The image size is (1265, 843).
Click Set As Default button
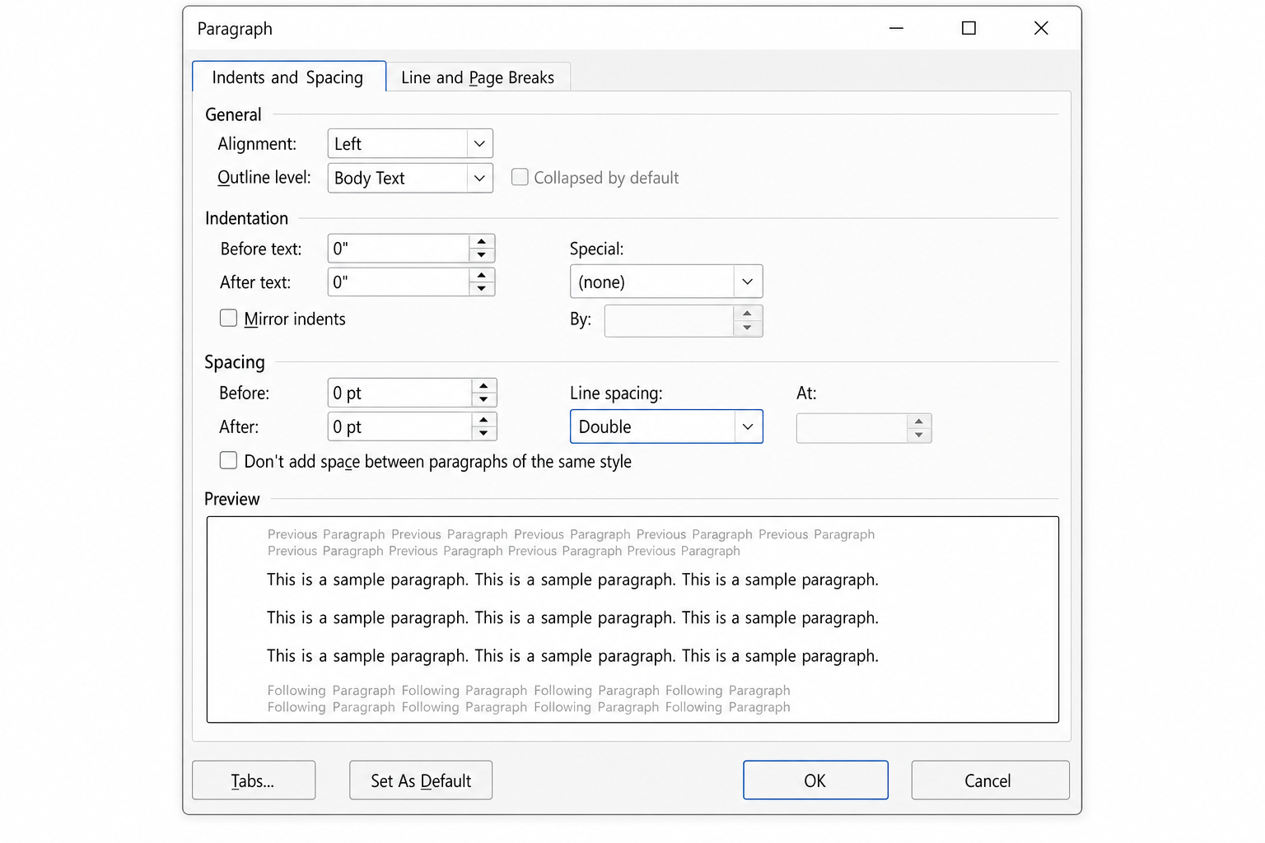click(421, 780)
